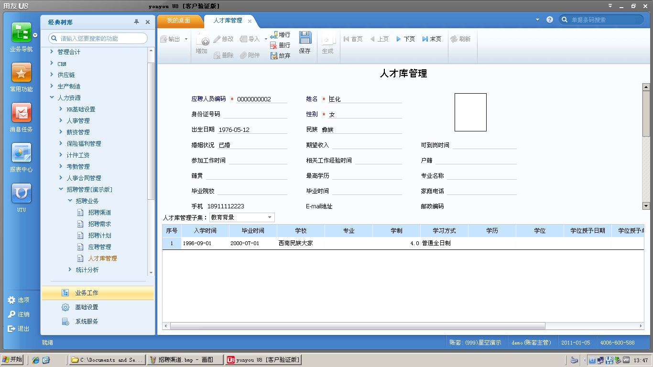The image size is (653, 367).
Task: Click 增行 add row button
Action: (280, 35)
